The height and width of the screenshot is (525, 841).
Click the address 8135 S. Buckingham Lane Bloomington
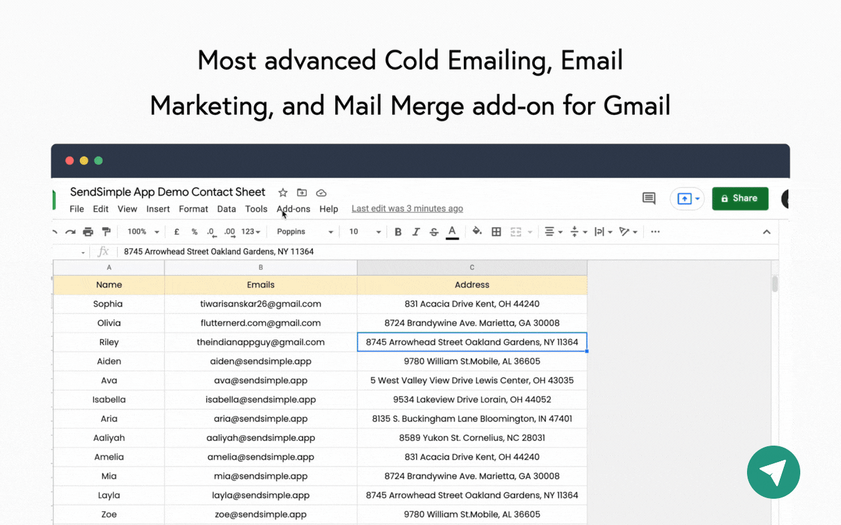tap(472, 419)
